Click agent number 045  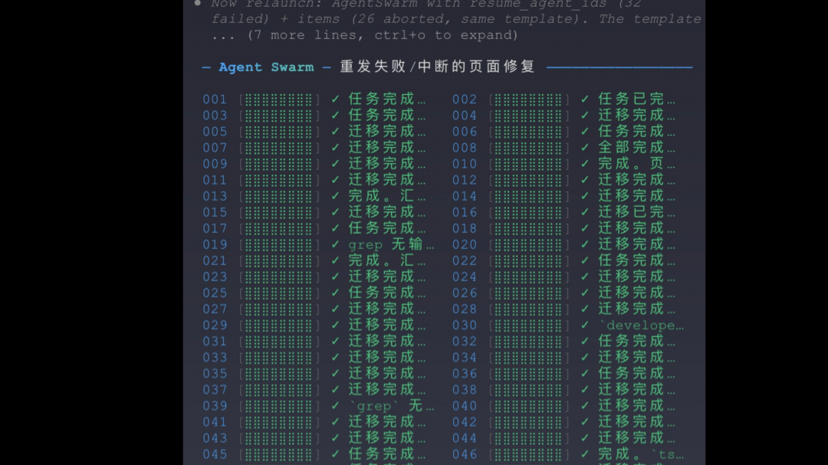point(215,454)
